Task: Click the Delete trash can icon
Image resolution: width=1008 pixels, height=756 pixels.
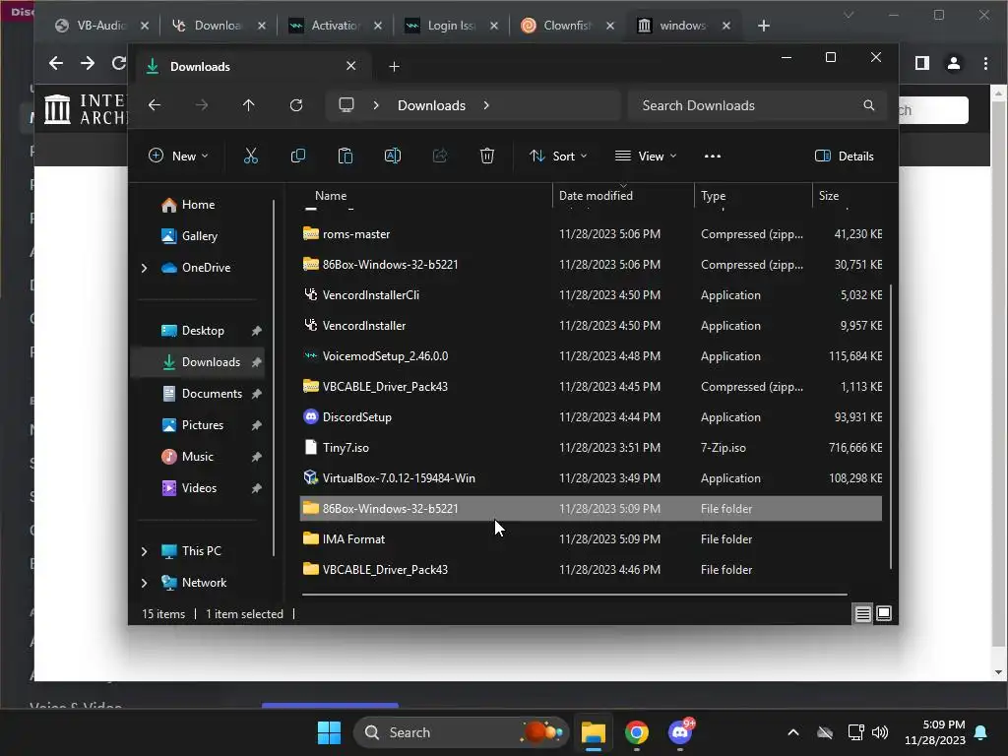Action: (x=487, y=157)
